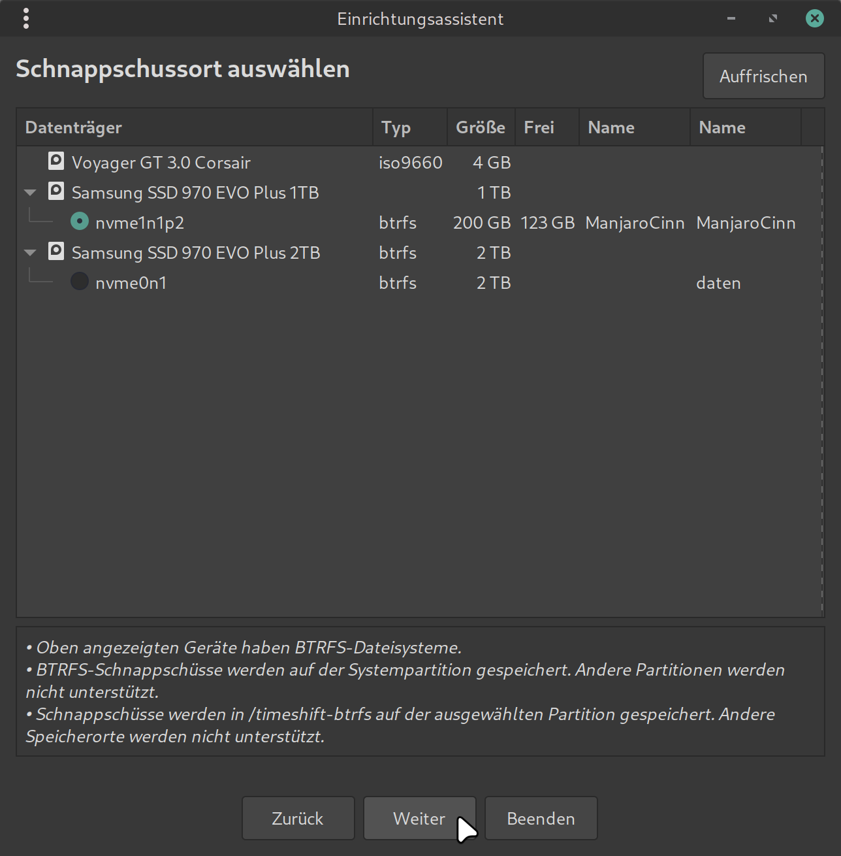Quit the wizard with Beenden

(541, 818)
